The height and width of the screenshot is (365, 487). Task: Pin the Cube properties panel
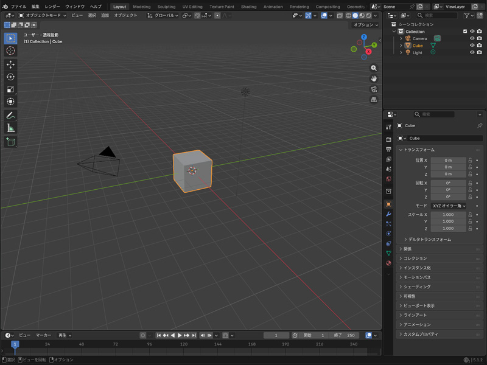pyautogui.click(x=480, y=126)
